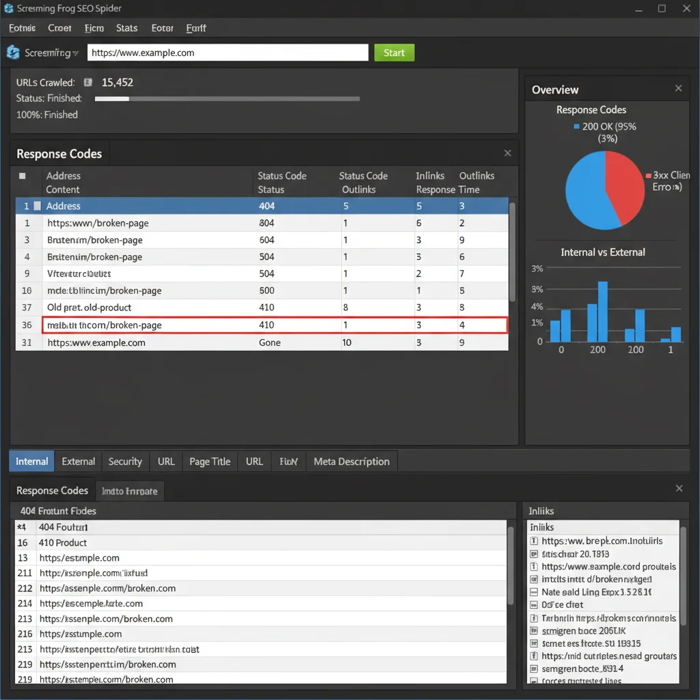The image size is (700, 700).
Task: Click icon beside 'semgren bocte' row
Action: click(533, 669)
